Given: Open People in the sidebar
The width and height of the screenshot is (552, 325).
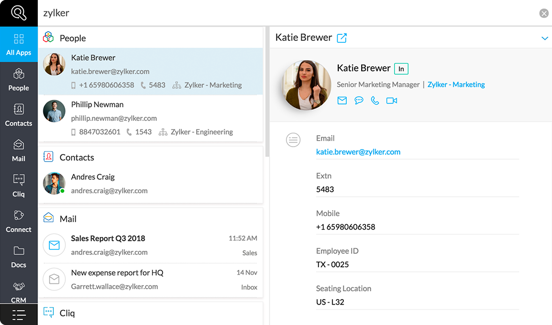Looking at the screenshot, I should (x=18, y=80).
